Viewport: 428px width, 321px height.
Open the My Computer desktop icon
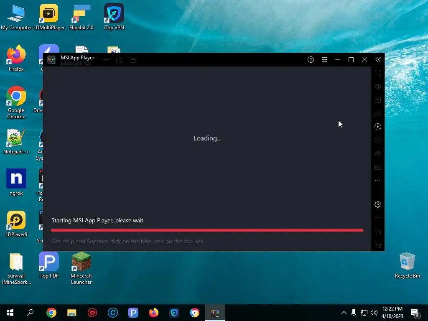pos(16,17)
